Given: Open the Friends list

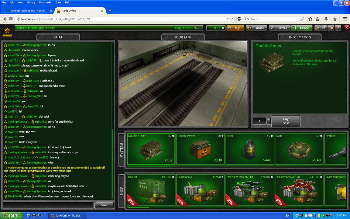Looking at the screenshot, I should point(256,28).
